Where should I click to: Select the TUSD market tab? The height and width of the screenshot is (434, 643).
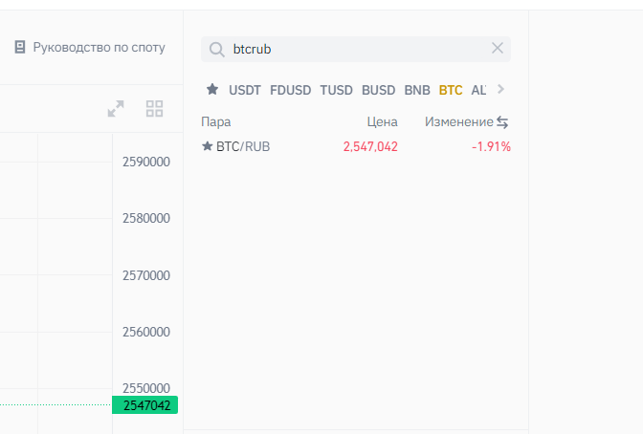[x=337, y=90]
